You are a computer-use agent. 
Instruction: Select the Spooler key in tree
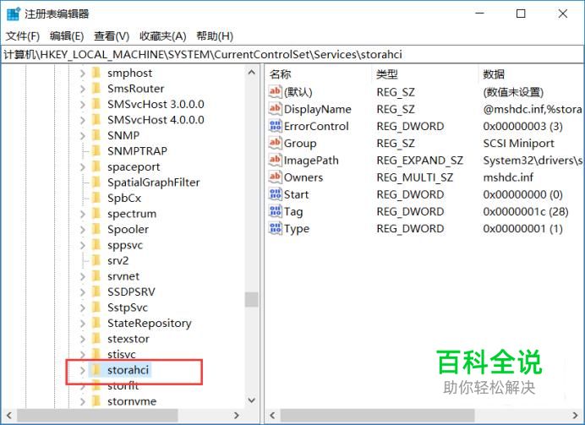point(128,230)
